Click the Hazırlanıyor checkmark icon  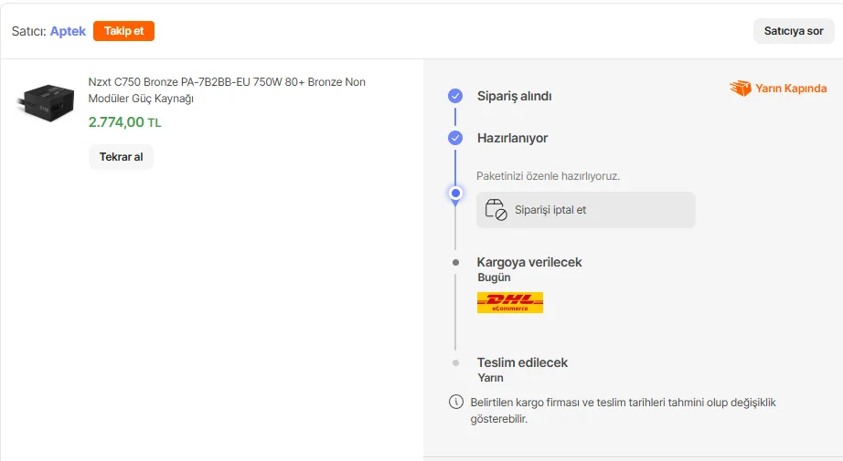(455, 138)
